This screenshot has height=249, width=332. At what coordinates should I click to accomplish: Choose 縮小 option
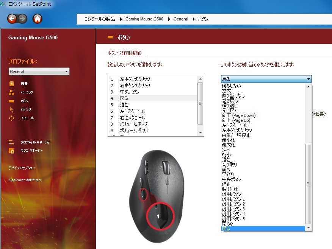point(263,155)
